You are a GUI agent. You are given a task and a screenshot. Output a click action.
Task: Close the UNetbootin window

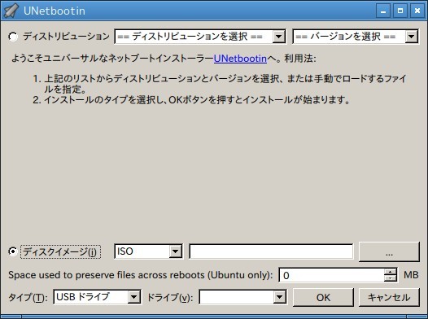[x=417, y=11]
